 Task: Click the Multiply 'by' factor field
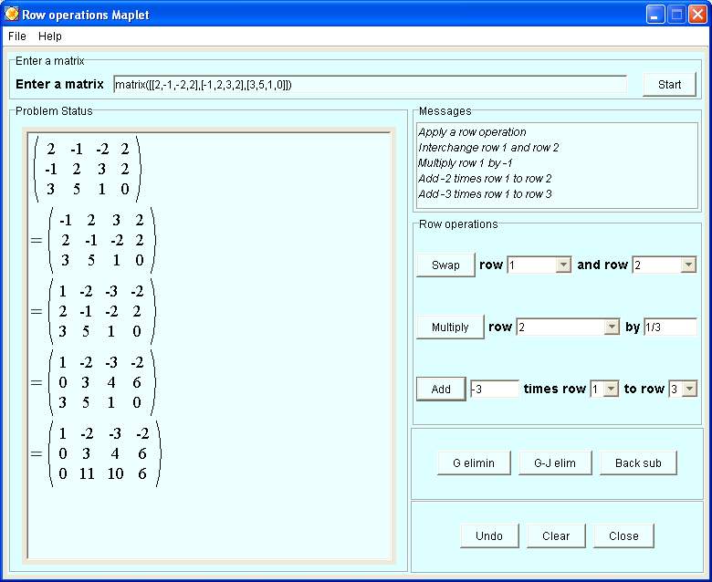click(670, 327)
